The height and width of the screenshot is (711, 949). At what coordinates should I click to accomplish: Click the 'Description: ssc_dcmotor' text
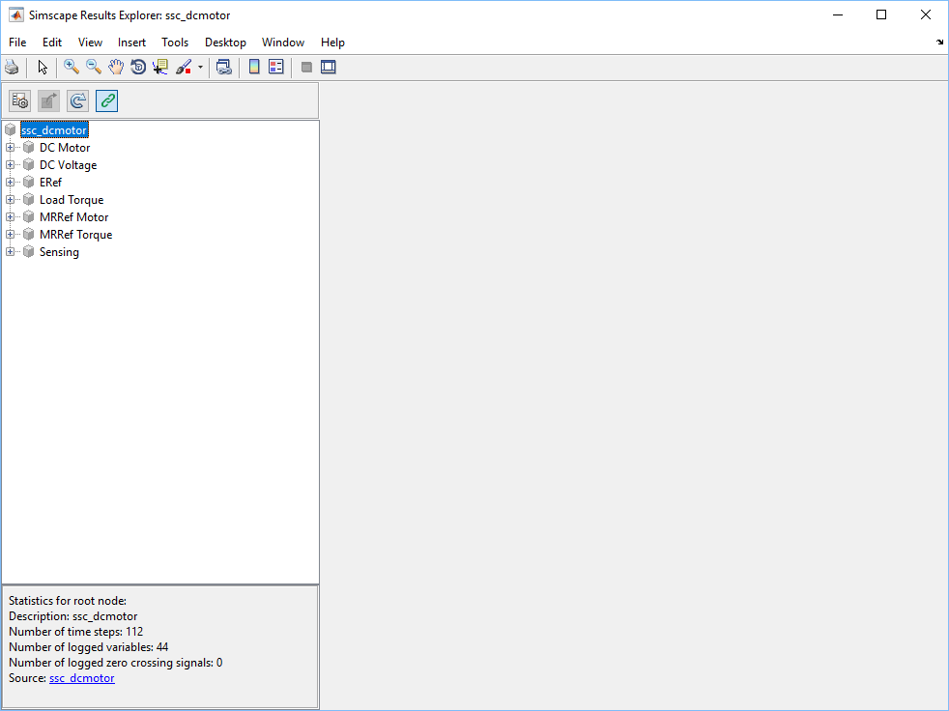coord(72,616)
